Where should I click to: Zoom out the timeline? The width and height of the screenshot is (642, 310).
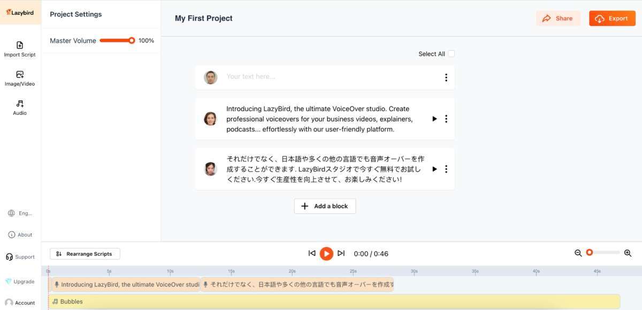tap(578, 253)
